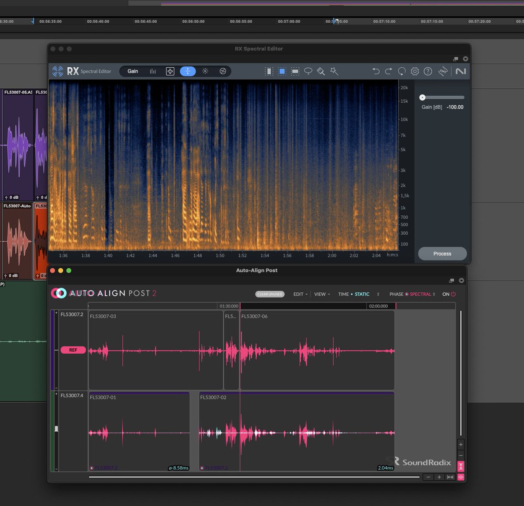Image resolution: width=524 pixels, height=506 pixels.
Task: Select the plus-in-square module icon in RX
Action: (x=170, y=71)
